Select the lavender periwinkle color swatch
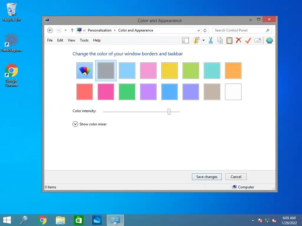The height and width of the screenshot is (226, 302). (x=191, y=92)
